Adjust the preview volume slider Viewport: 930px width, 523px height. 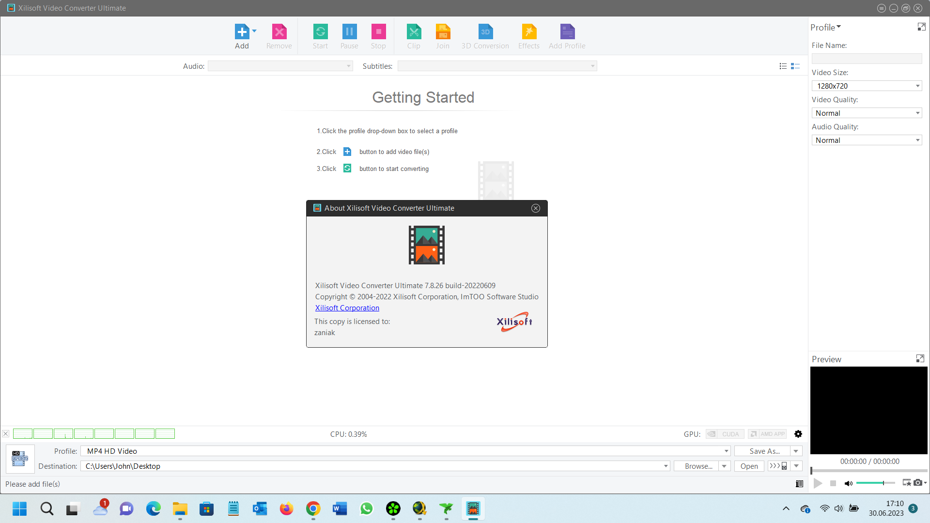pos(875,483)
